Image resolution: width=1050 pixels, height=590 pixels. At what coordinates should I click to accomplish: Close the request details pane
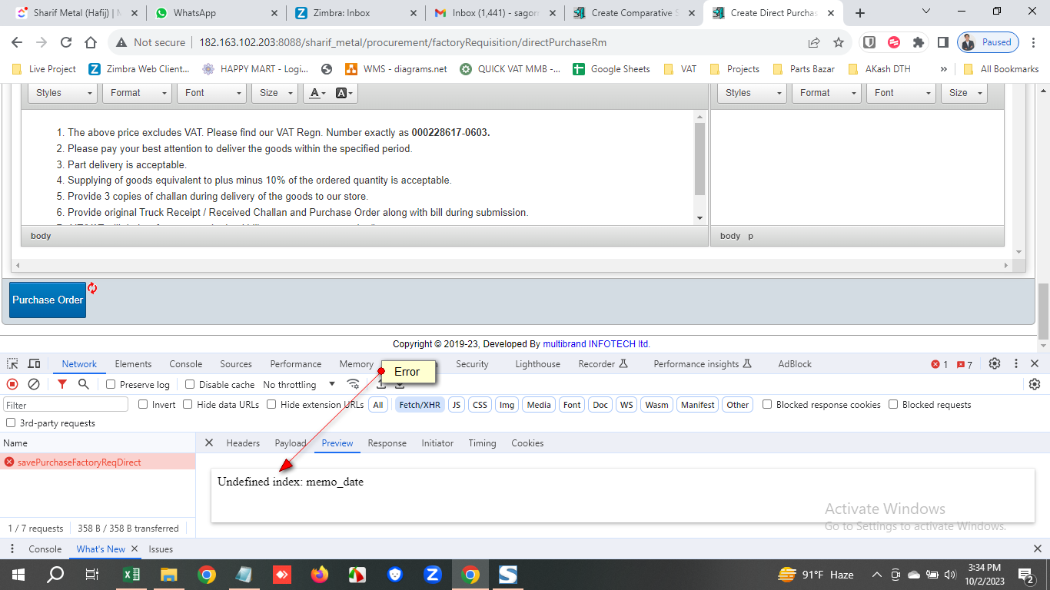coord(209,443)
